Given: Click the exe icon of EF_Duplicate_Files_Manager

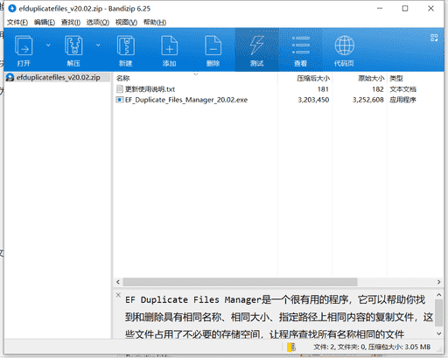Looking at the screenshot, I should click(x=120, y=100).
